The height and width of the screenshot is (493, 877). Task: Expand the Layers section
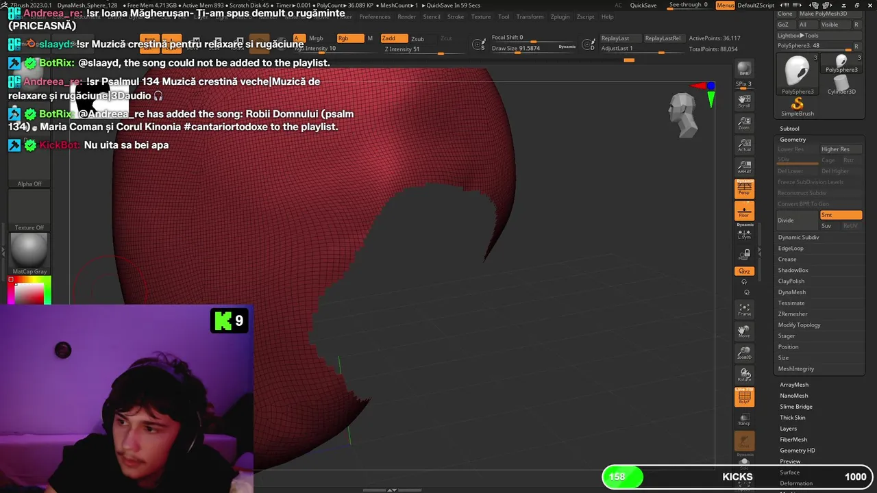788,429
